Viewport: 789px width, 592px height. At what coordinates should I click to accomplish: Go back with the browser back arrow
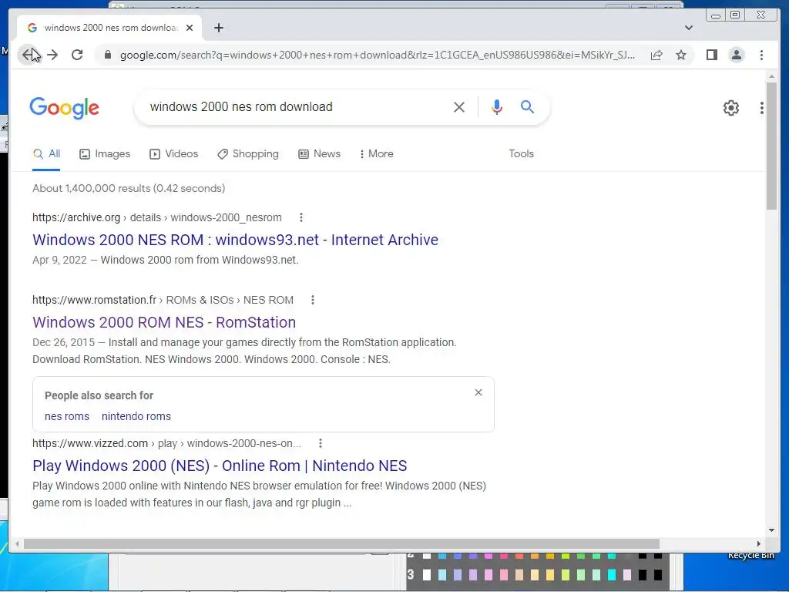tap(29, 55)
